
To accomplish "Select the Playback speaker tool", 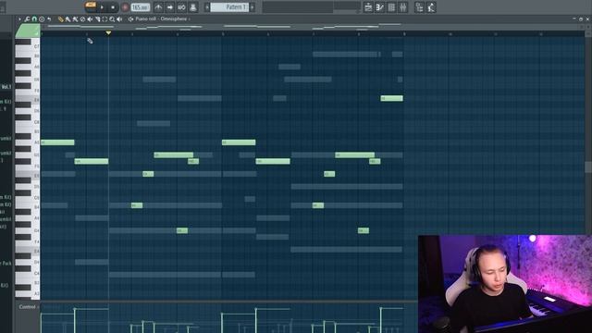I will click(x=119, y=18).
